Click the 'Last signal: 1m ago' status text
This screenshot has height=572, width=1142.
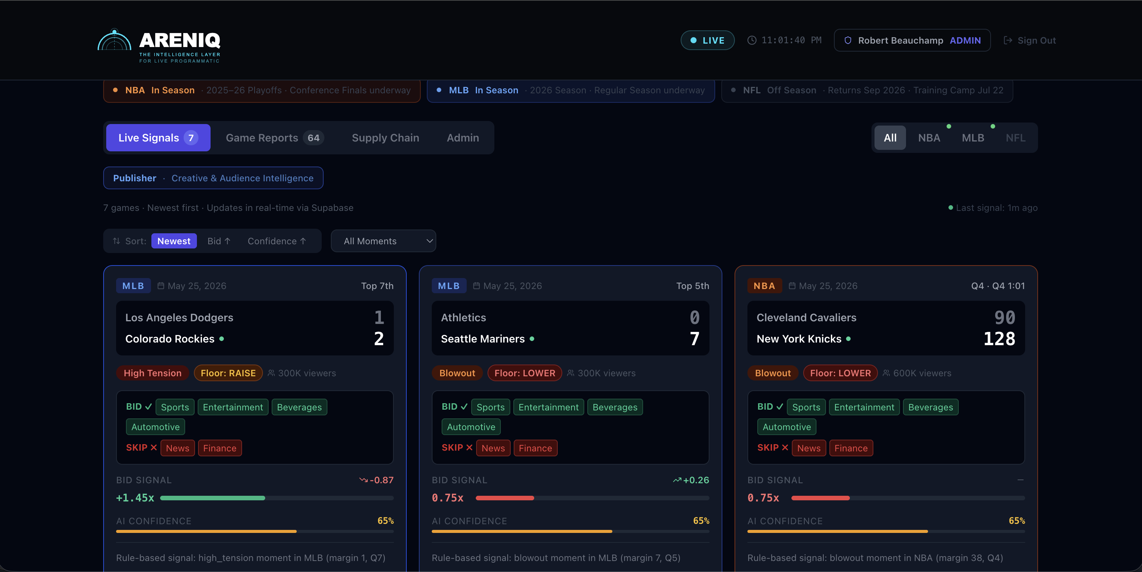[x=996, y=208]
